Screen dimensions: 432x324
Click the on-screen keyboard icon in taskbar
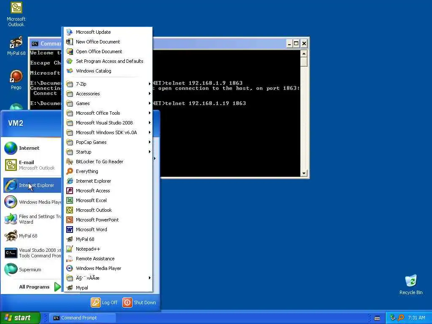pos(377,318)
